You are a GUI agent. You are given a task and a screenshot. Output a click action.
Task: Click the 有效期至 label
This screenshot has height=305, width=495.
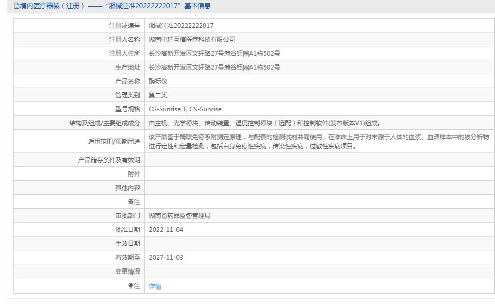click(x=127, y=257)
